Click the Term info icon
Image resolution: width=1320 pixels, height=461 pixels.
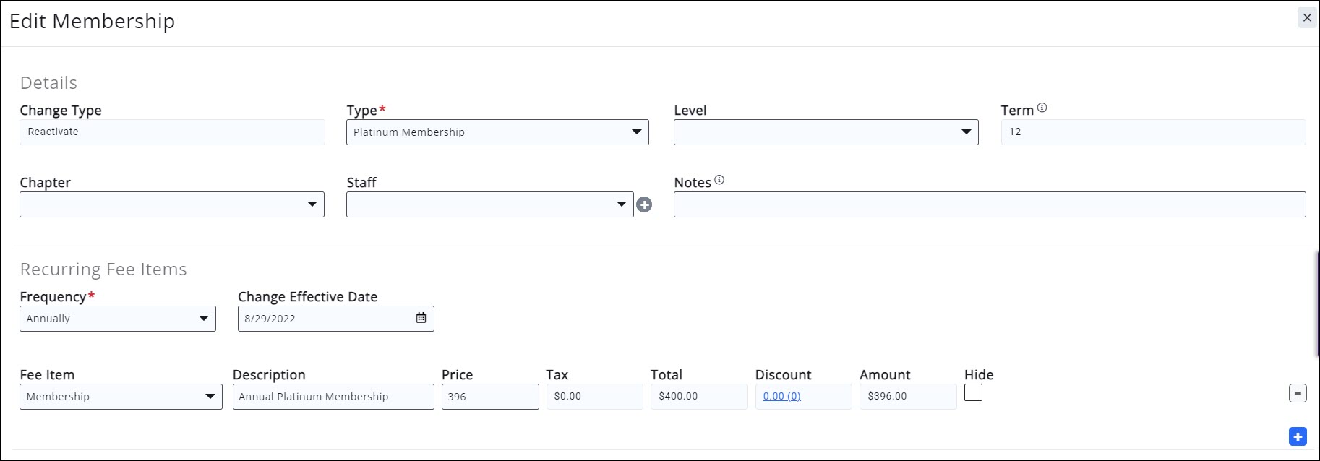[x=1042, y=108]
